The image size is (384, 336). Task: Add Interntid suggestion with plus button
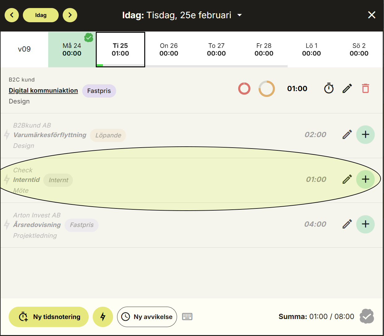pos(365,179)
